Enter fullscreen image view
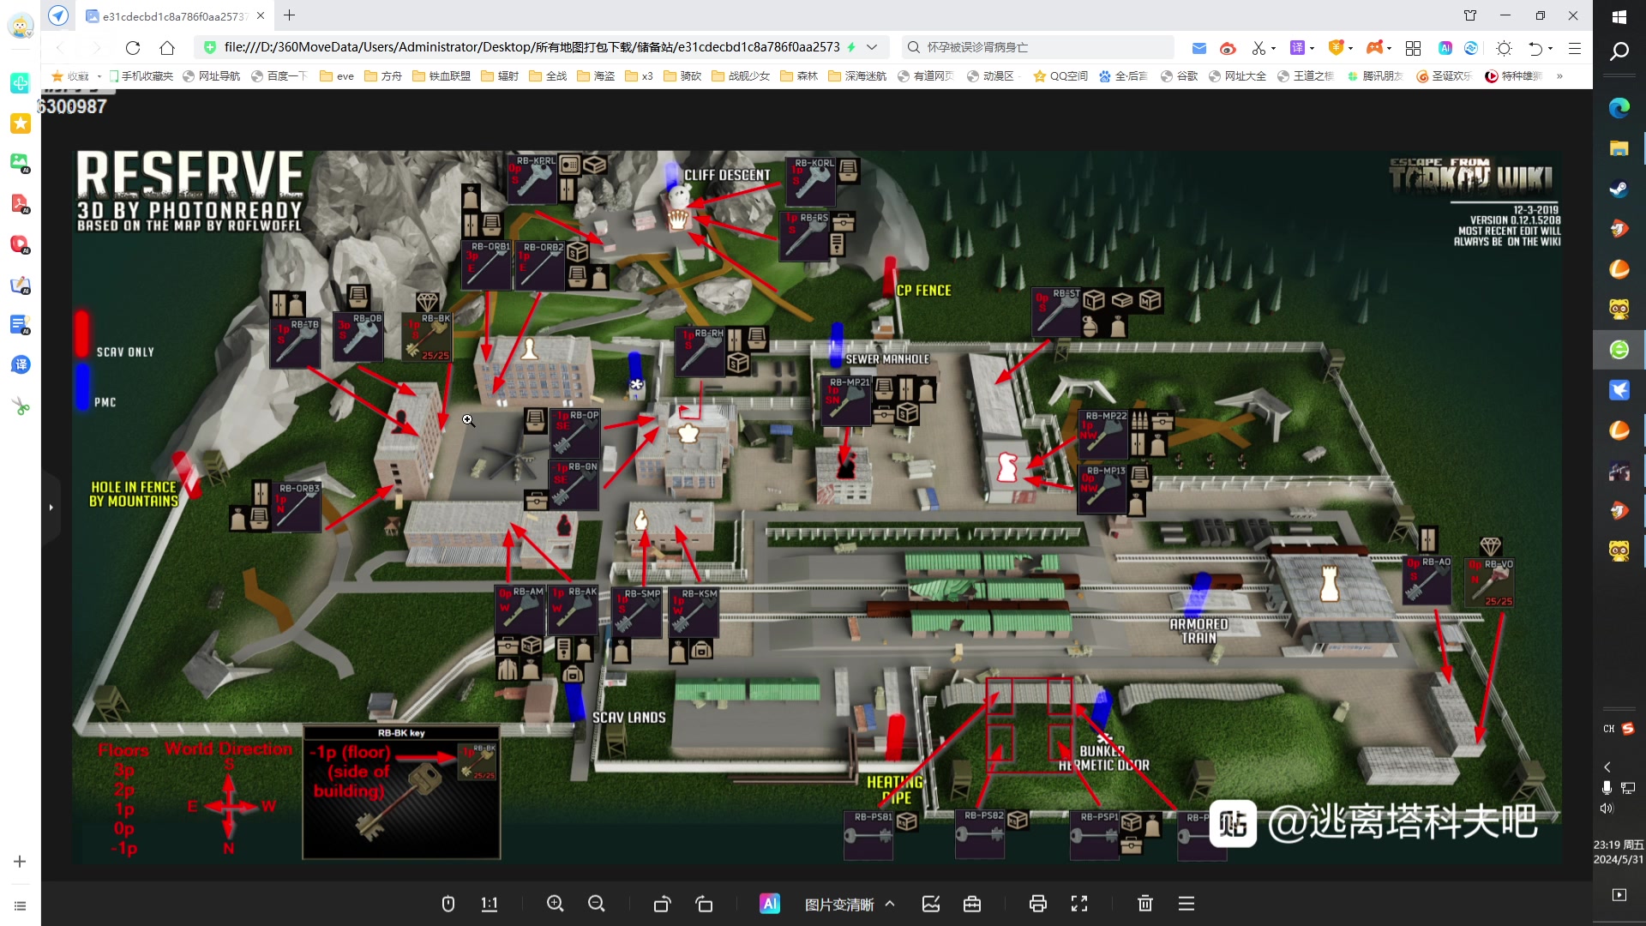1646x926 pixels. coord(1079,904)
